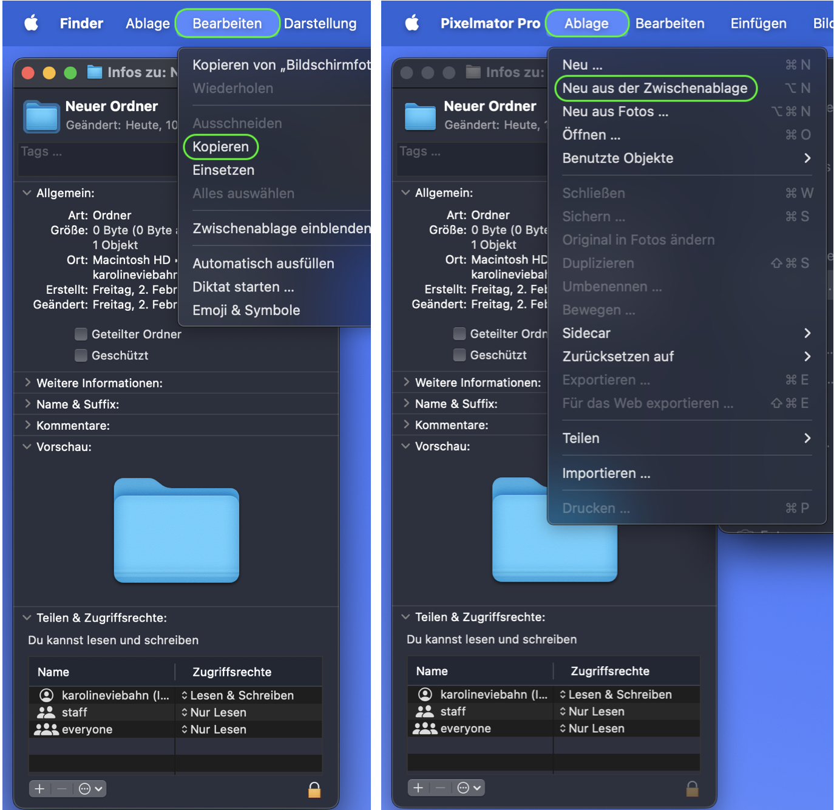Click the yellow minimize button of Finder's info window

tap(49, 73)
